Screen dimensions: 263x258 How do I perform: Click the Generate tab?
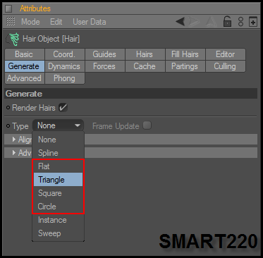click(25, 66)
